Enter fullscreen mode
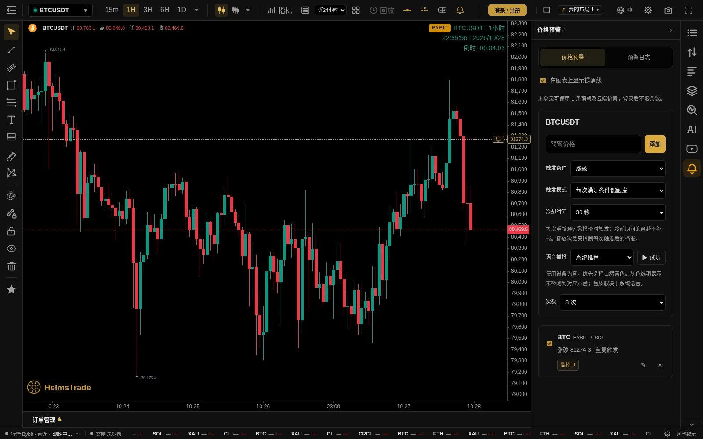This screenshot has width=703, height=439. [689, 10]
